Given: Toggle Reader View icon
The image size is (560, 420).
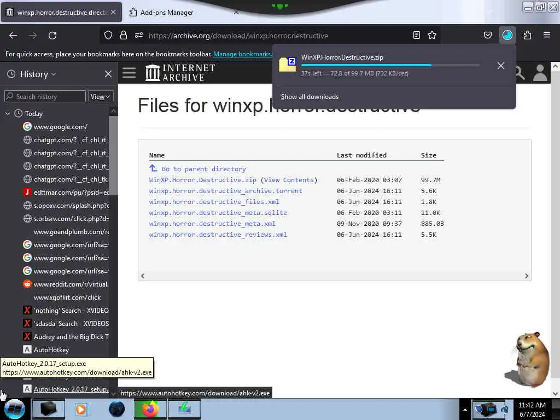Looking at the screenshot, I should click(x=416, y=35).
